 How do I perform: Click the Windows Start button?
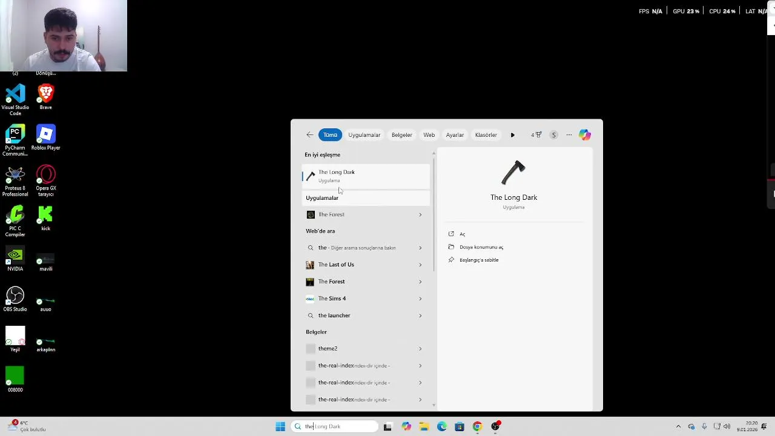coord(280,426)
